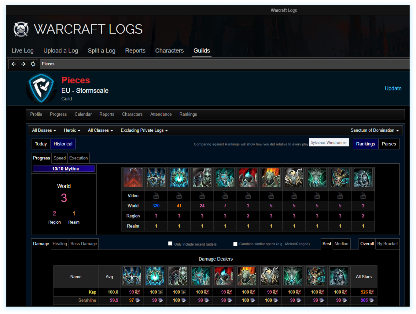The height and width of the screenshot is (314, 416).
Task: Click Kel'Thuzad icon in Damage Dealers header
Action: point(316,276)
